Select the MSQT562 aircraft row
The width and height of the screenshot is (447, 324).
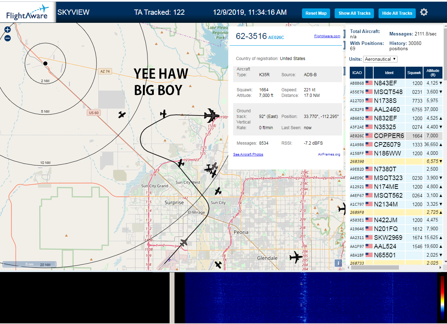(x=396, y=196)
